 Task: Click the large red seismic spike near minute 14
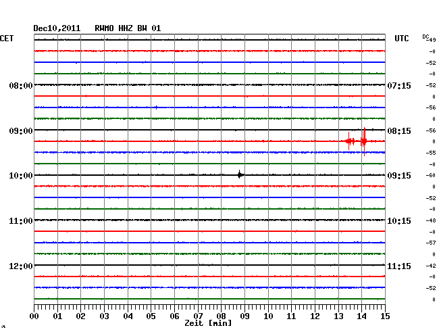pyautogui.click(x=364, y=141)
